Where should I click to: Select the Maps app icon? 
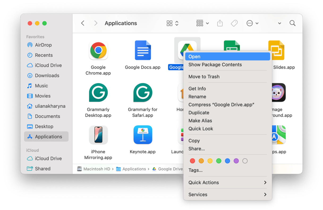279,135
